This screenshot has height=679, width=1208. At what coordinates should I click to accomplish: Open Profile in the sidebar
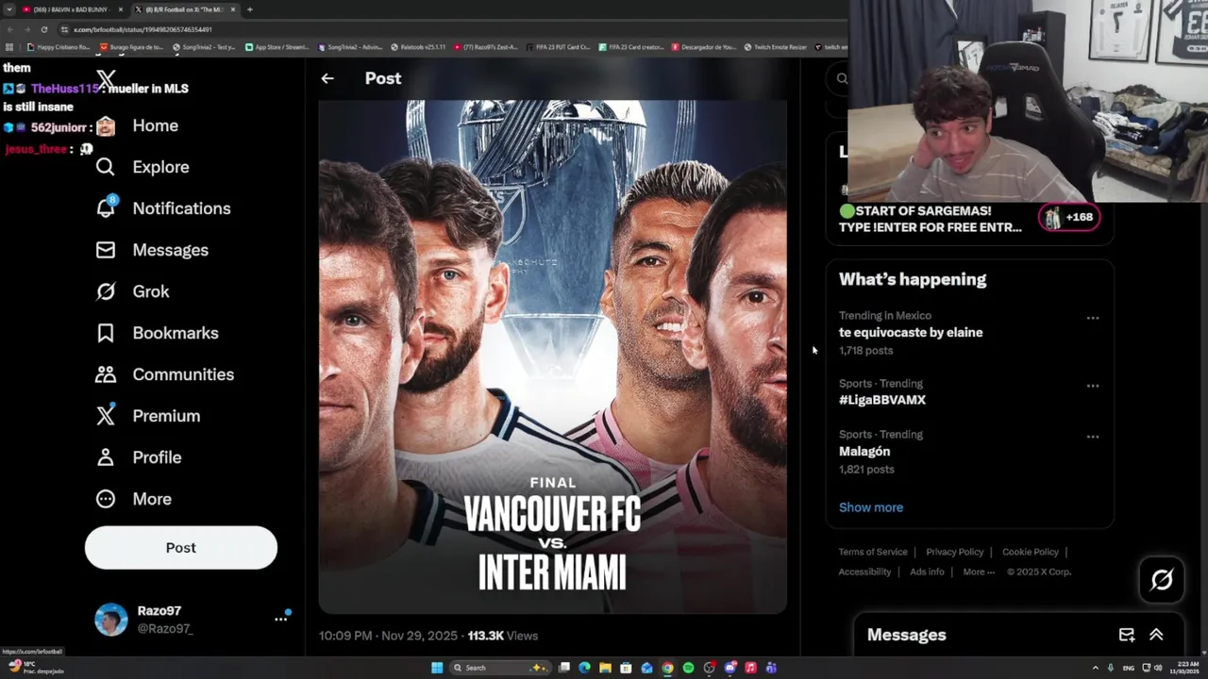[x=138, y=457]
